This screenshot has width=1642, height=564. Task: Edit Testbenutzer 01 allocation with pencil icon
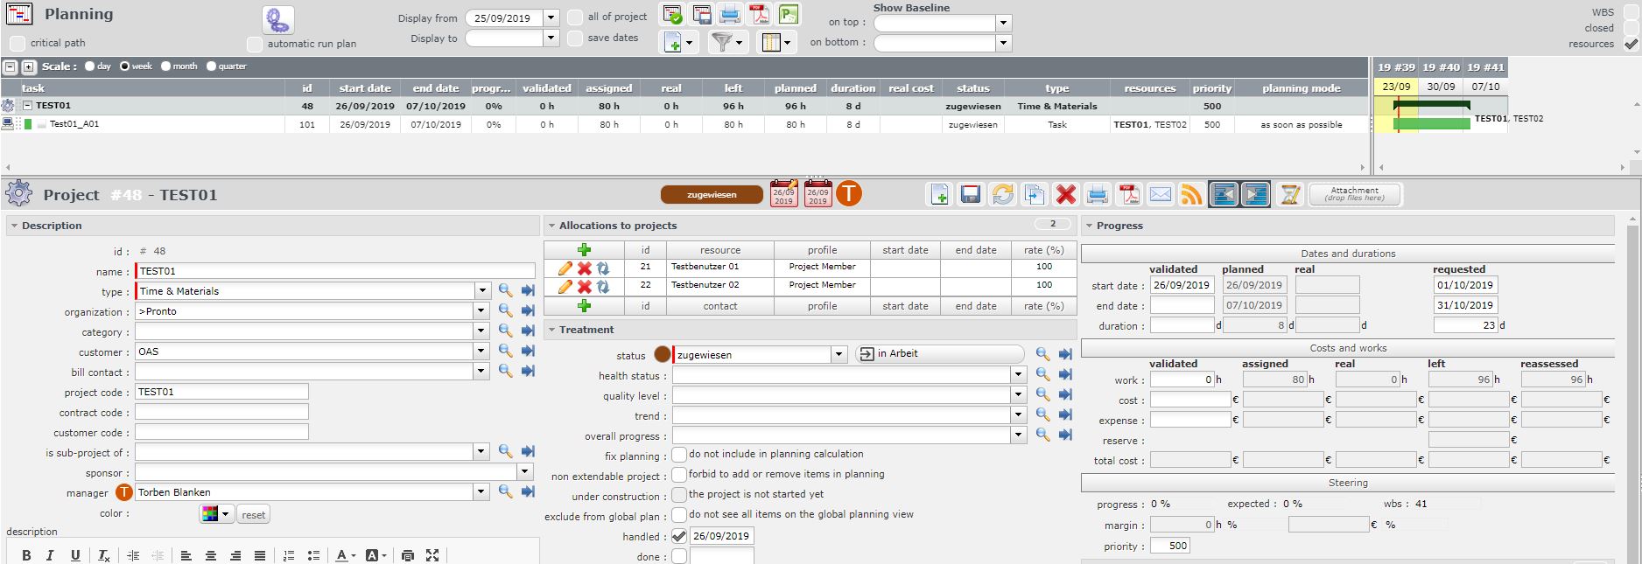565,268
